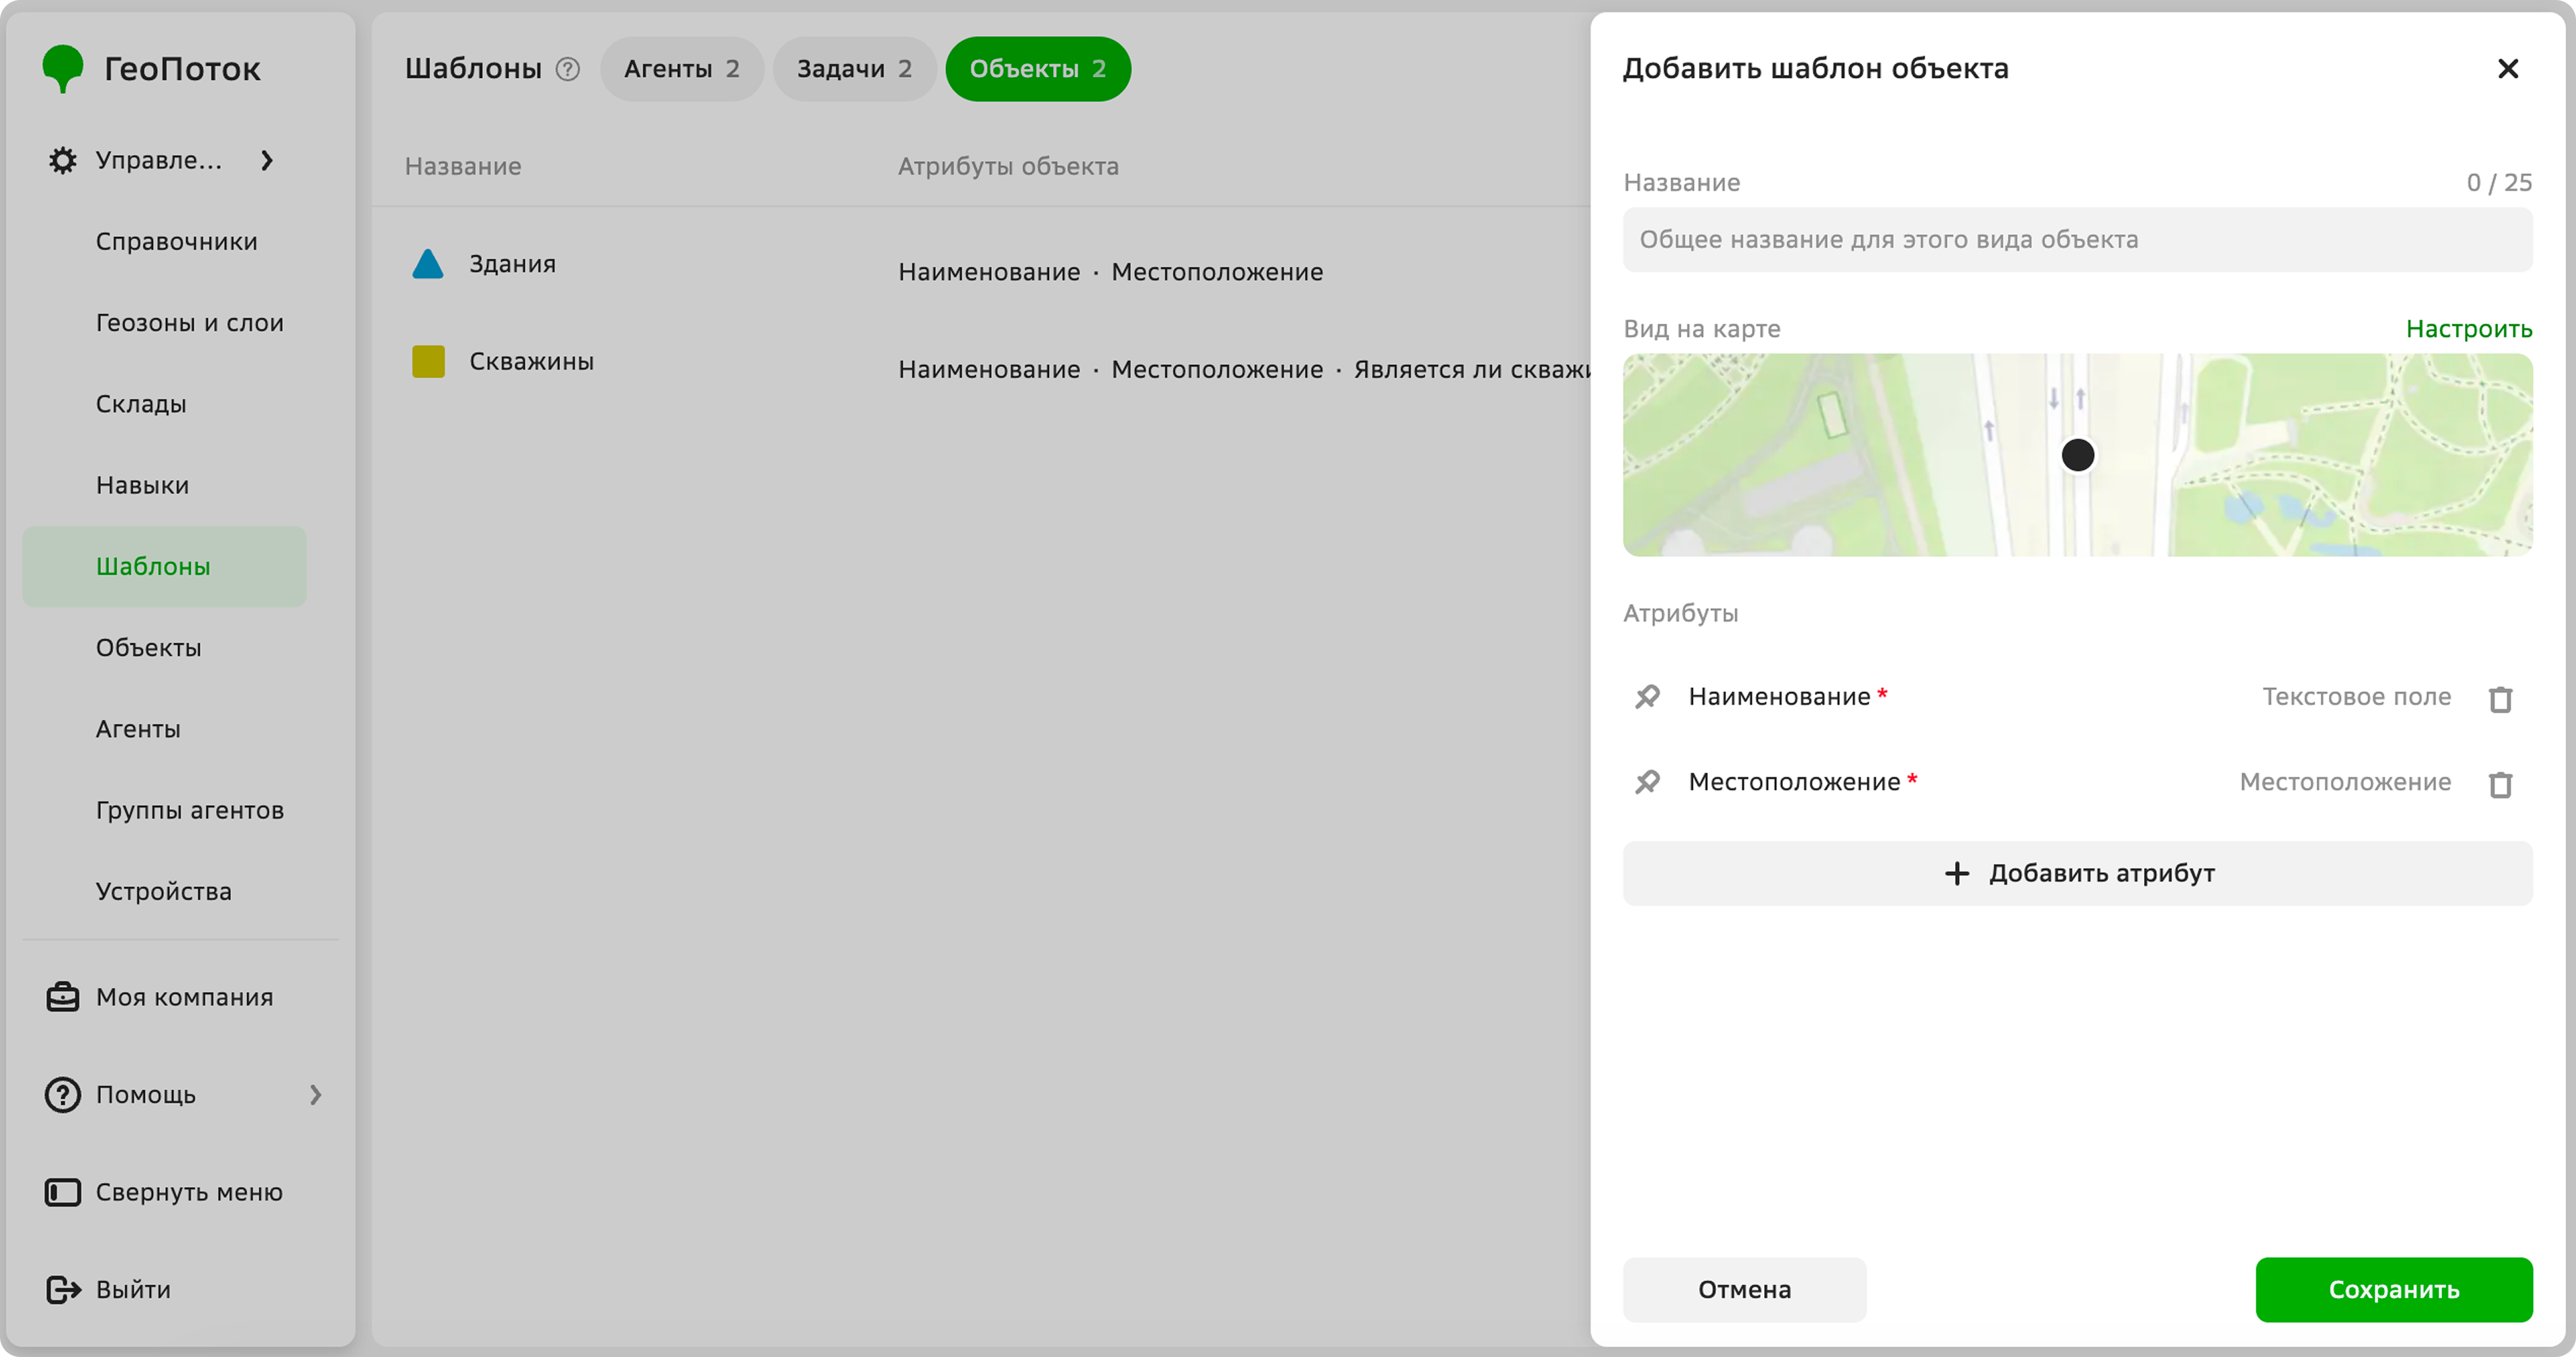Click the Помощь question mark icon
The height and width of the screenshot is (1357, 2576).
click(x=62, y=1094)
